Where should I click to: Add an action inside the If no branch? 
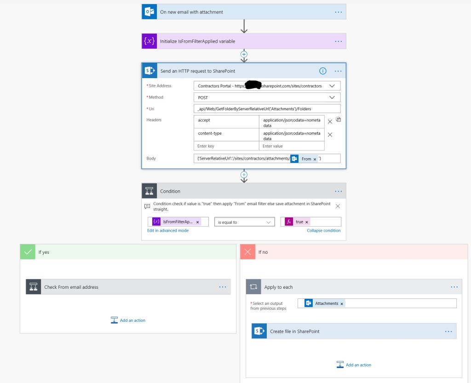(354, 364)
